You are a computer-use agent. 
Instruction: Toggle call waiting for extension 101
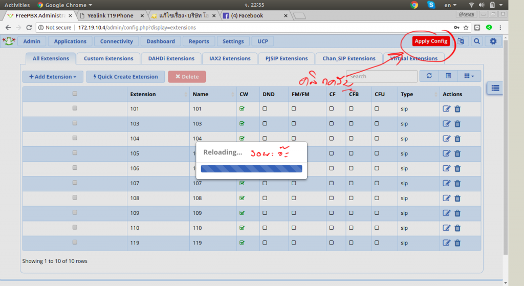(242, 108)
